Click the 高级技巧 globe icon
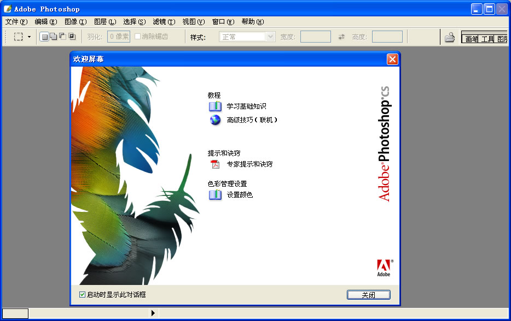 point(214,120)
